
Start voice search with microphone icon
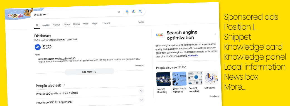click(x=127, y=12)
